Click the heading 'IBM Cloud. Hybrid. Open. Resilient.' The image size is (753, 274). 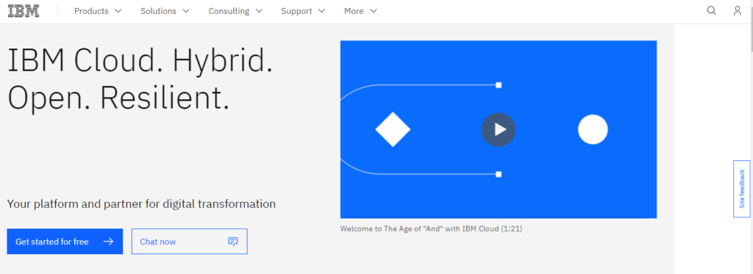click(x=140, y=79)
